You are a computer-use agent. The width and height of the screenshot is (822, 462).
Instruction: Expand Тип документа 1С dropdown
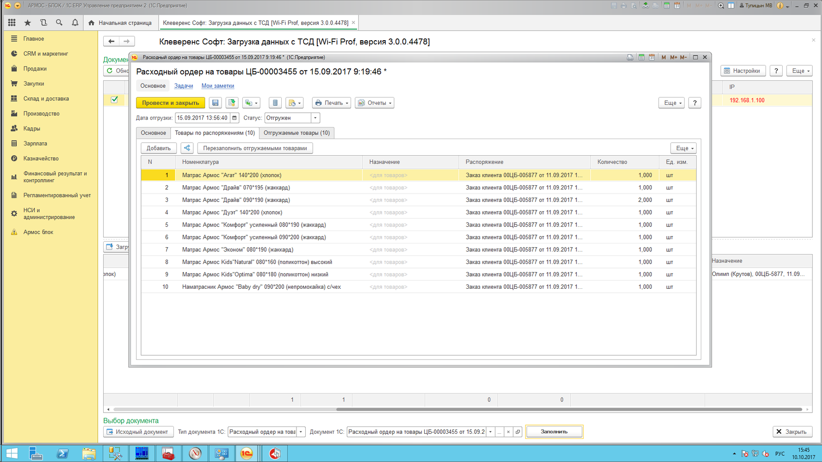click(x=301, y=432)
